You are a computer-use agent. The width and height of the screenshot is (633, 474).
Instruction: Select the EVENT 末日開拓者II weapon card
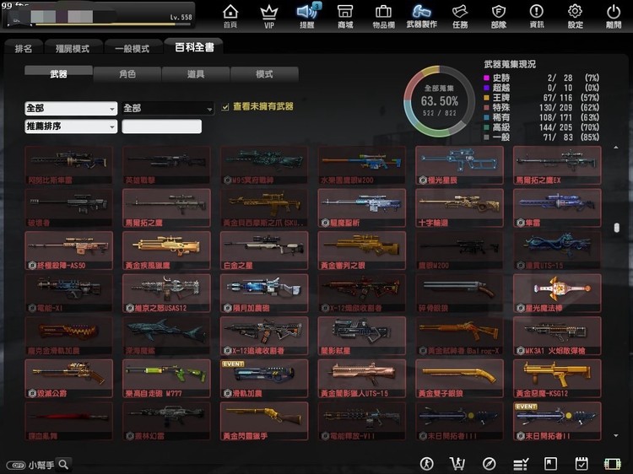(557, 421)
